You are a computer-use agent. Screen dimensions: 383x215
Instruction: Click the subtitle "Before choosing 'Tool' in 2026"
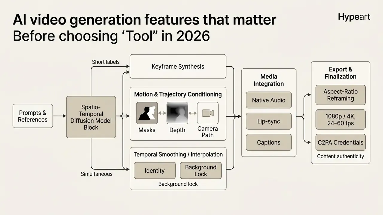click(x=111, y=36)
